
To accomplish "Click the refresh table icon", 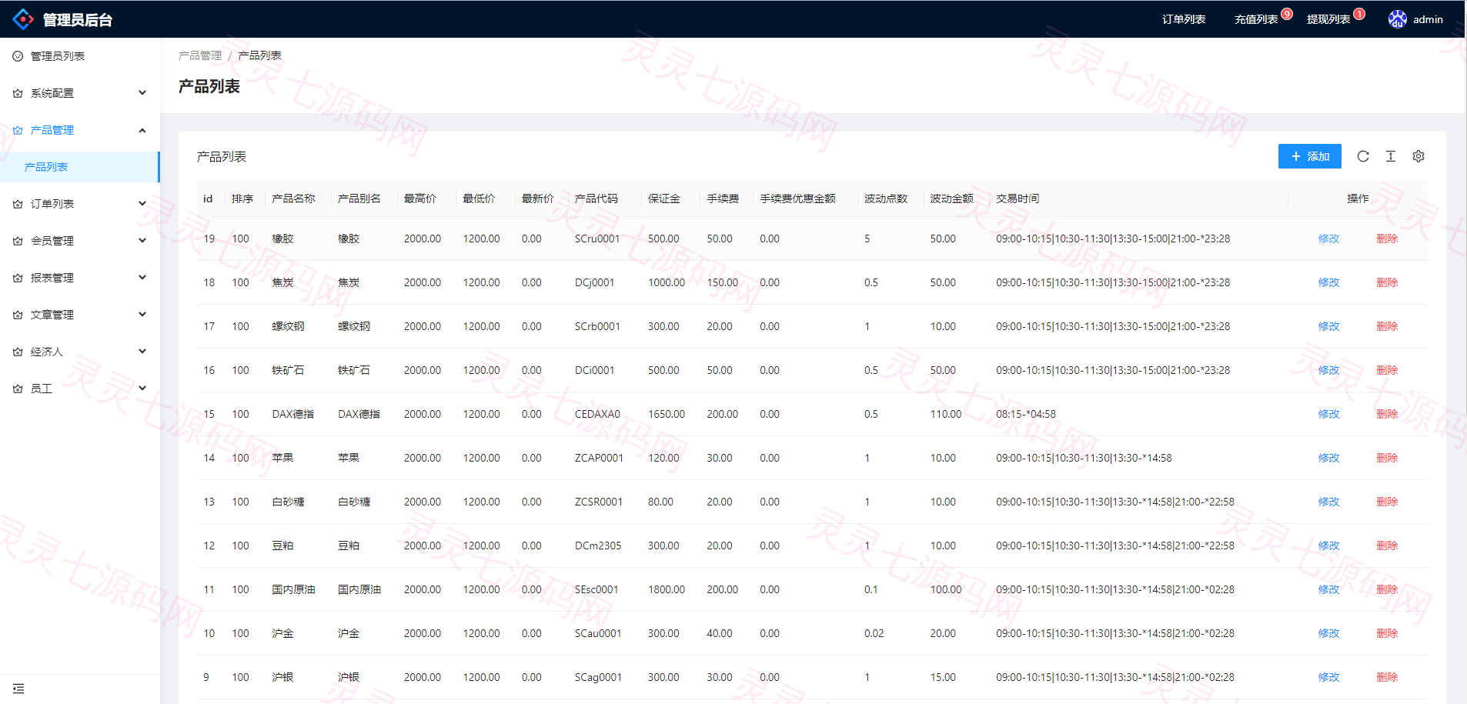I will 1363,156.
